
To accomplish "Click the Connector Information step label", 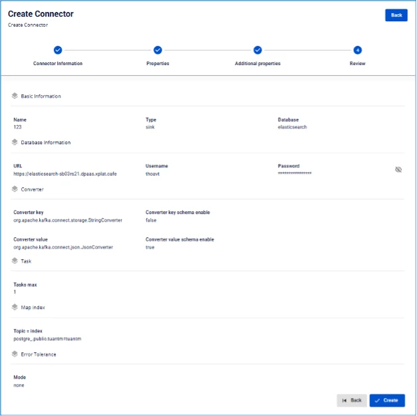I will 58,63.
